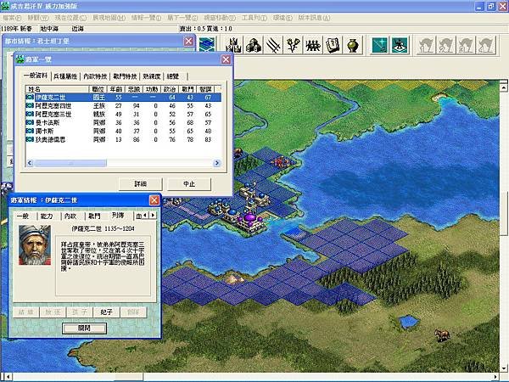The image size is (509, 382).
Task: Open the 環境(E) menu
Action: coord(282,18)
